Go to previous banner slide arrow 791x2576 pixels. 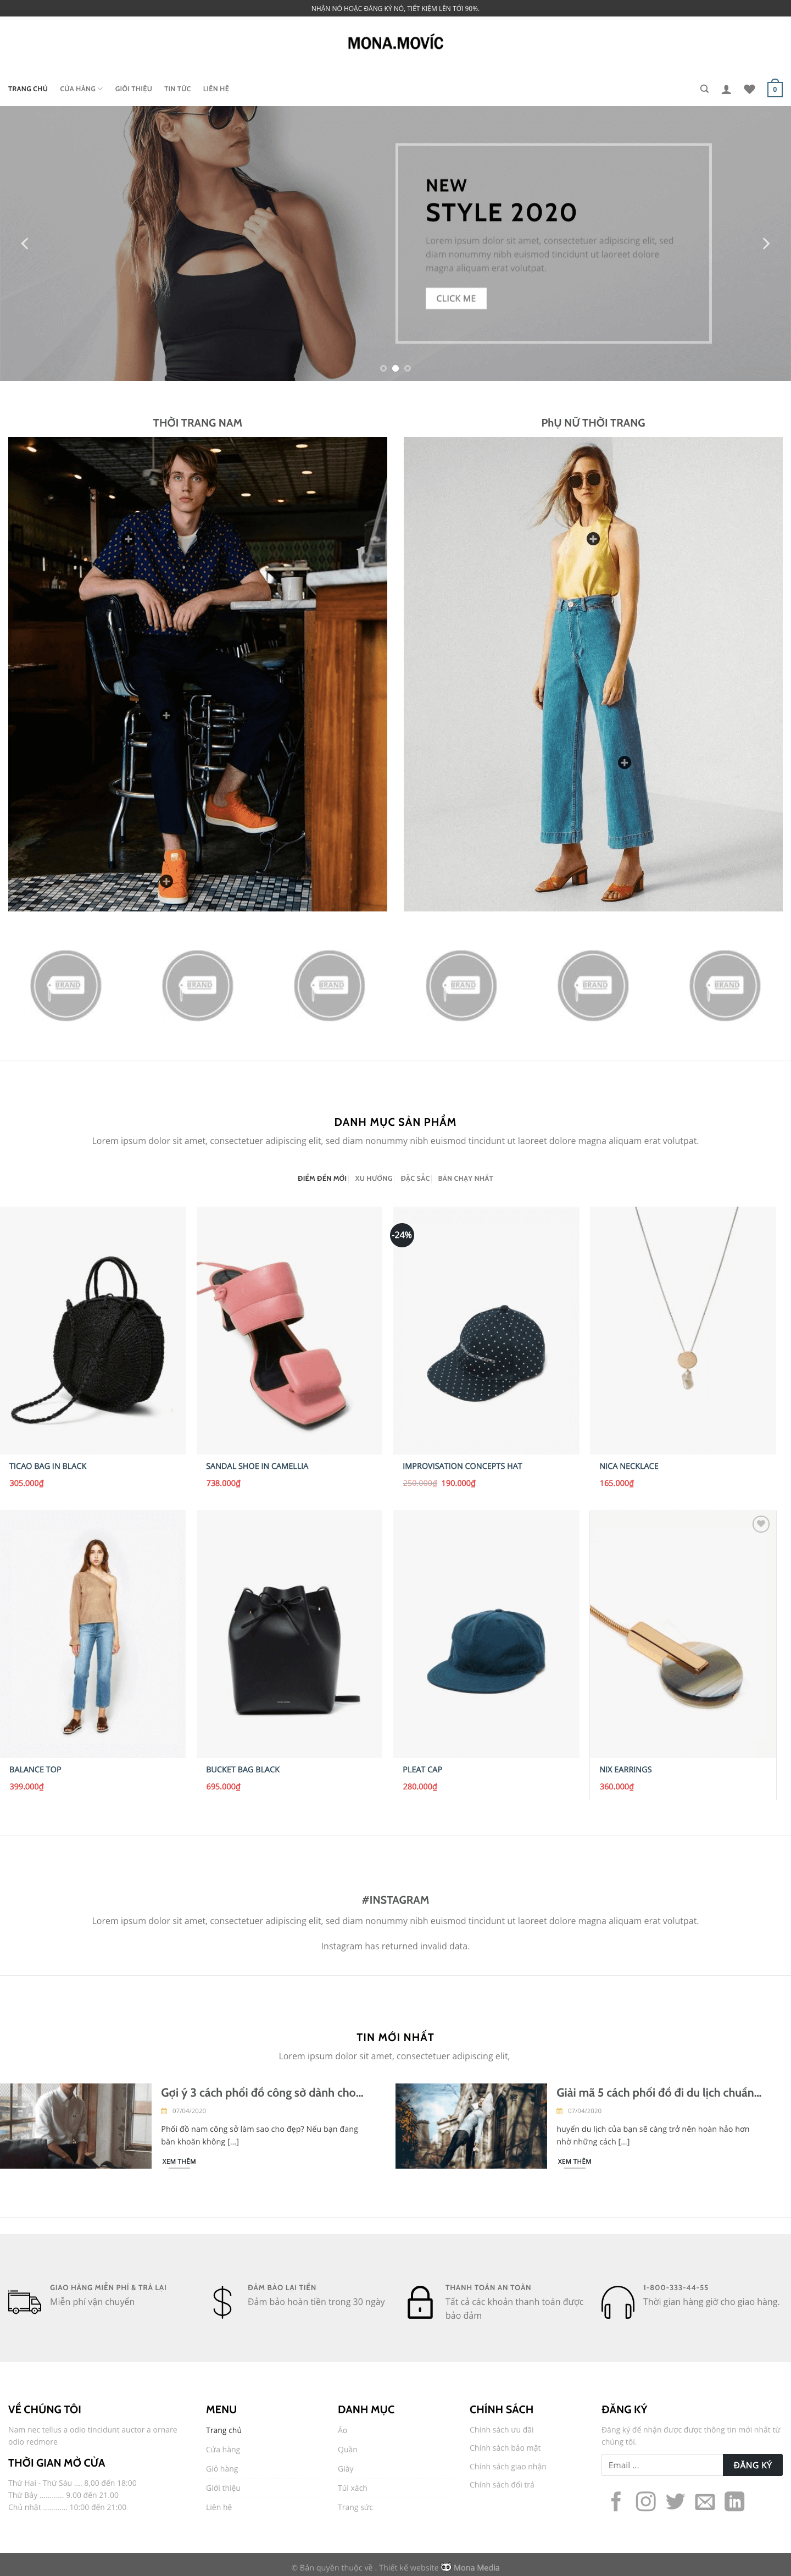coord(25,243)
